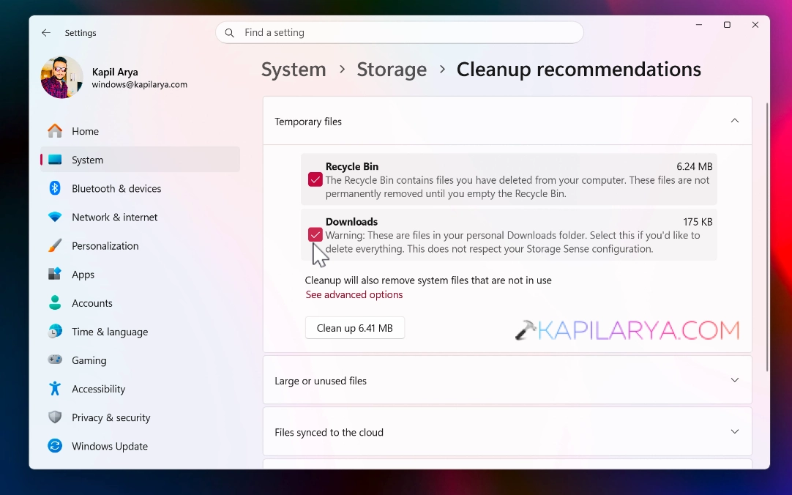Uncheck the Recycle Bin checkbox
The height and width of the screenshot is (495, 792).
click(x=315, y=179)
